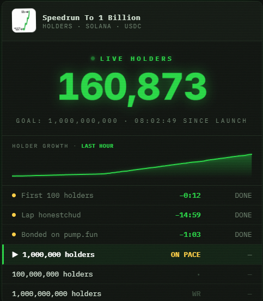Click the HOLDER GROWTH label

tap(40, 146)
